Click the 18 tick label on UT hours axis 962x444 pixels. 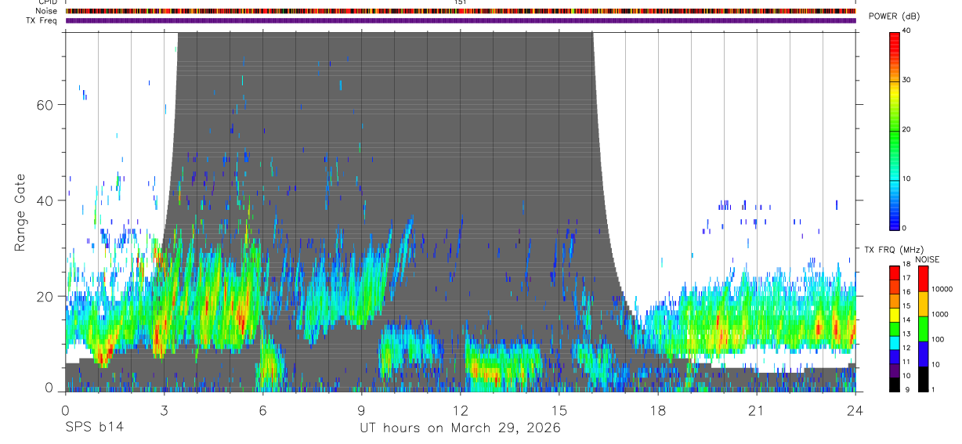[657, 410]
